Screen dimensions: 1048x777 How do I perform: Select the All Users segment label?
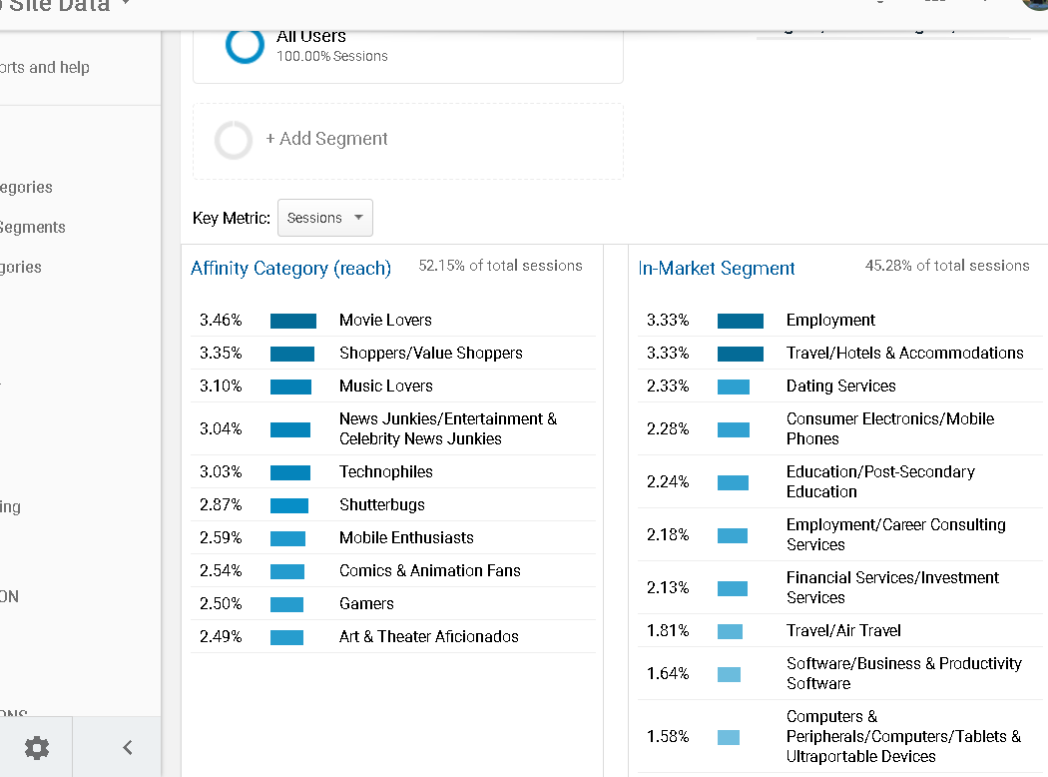[x=311, y=36]
